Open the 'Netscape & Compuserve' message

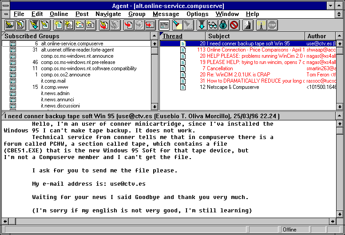click(233, 87)
